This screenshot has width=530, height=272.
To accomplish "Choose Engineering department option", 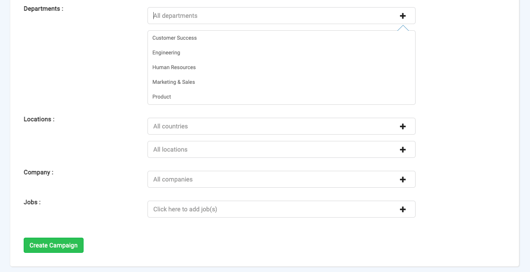I will coord(166,53).
